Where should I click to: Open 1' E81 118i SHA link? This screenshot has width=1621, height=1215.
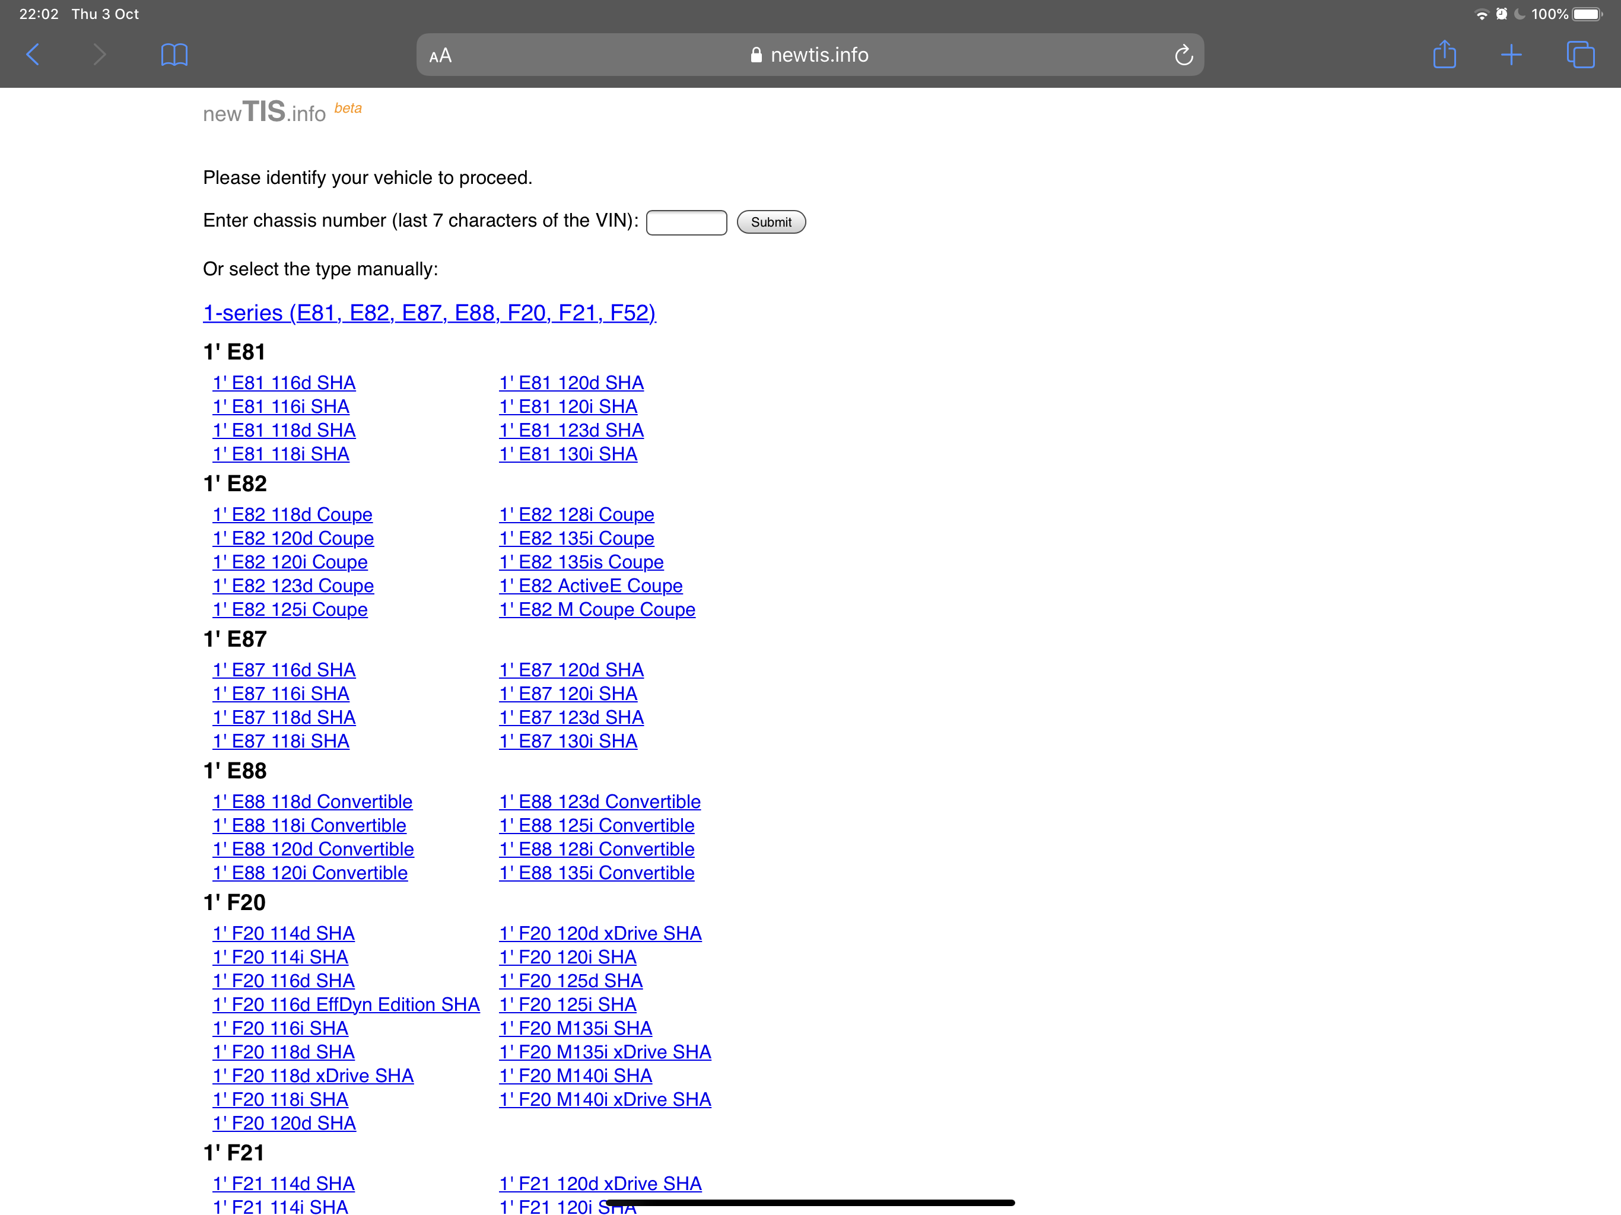[x=281, y=454]
